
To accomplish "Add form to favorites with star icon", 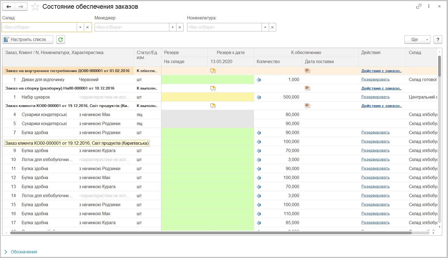I will coord(35,7).
